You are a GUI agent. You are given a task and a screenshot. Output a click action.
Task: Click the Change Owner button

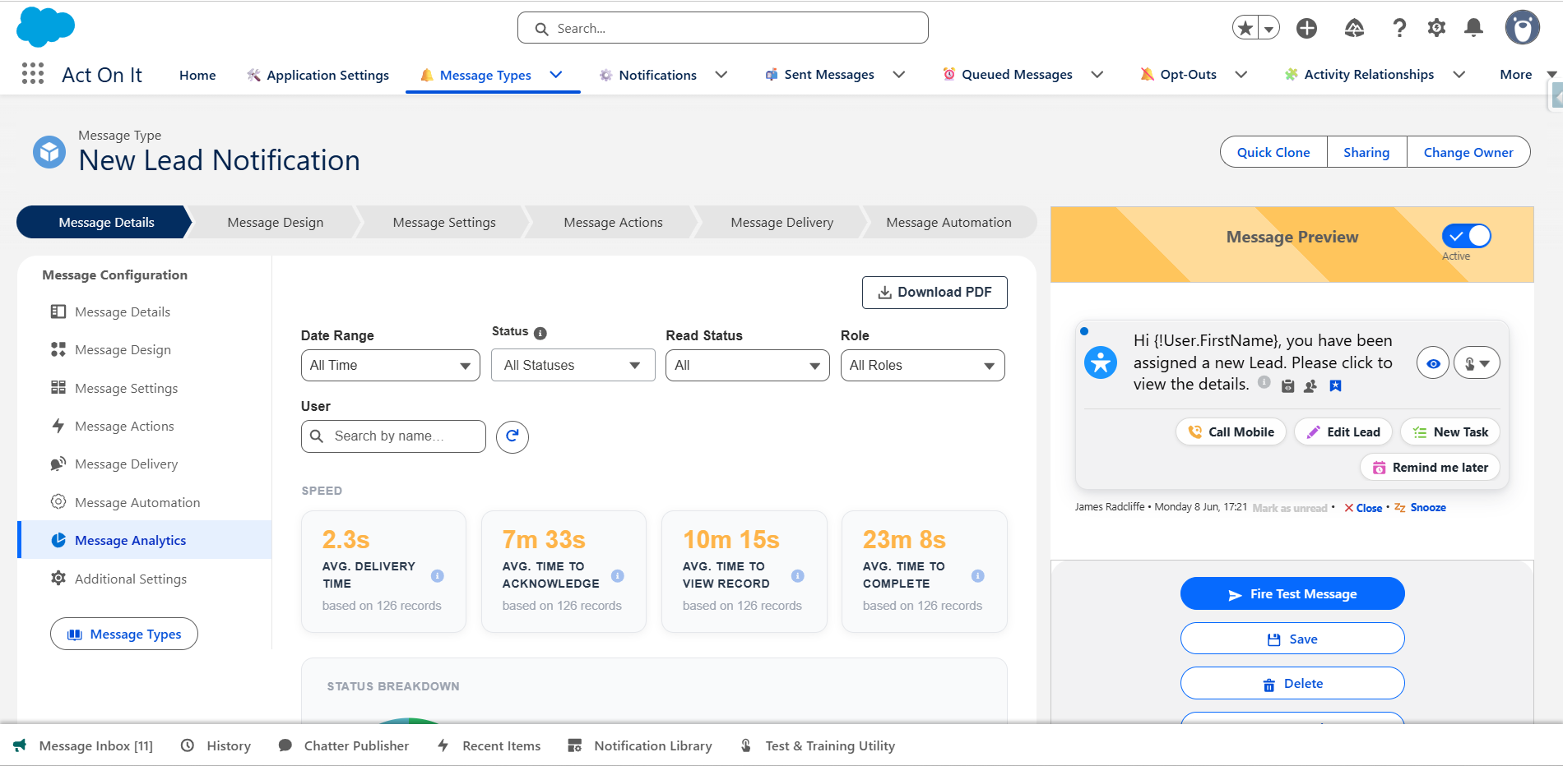(x=1468, y=152)
